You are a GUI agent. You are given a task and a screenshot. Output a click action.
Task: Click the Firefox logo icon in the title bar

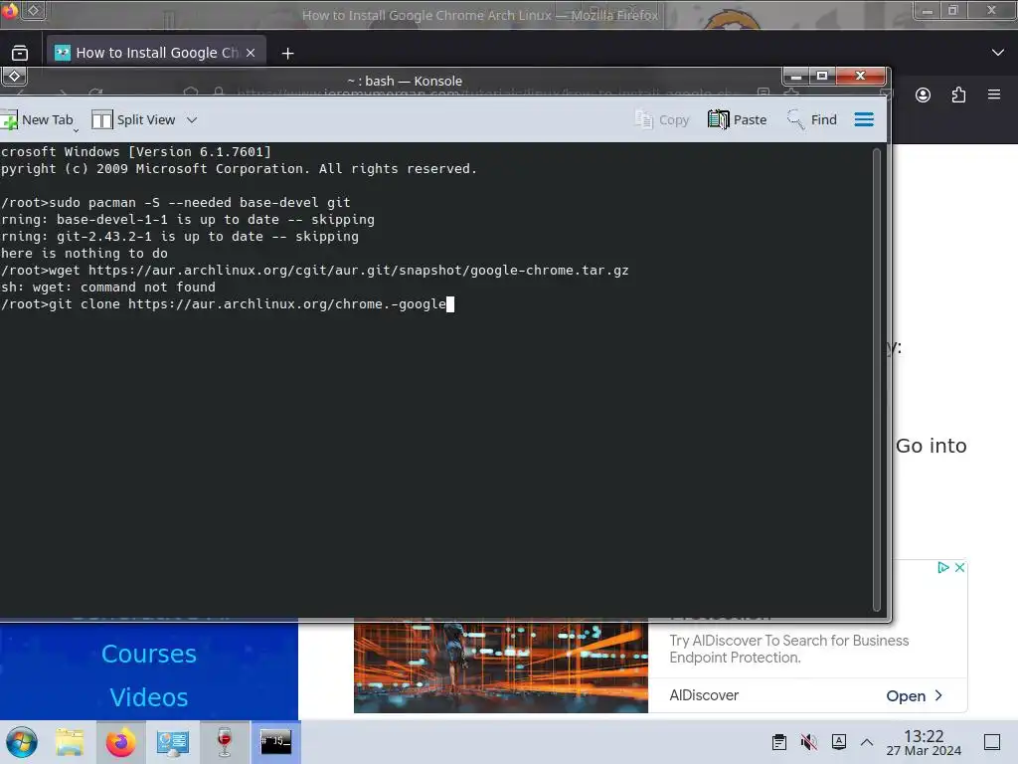[x=9, y=10]
